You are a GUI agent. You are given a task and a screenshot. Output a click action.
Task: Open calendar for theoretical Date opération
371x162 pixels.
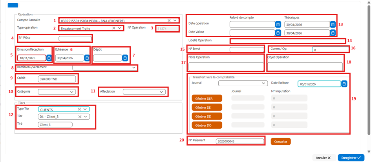click(333, 24)
